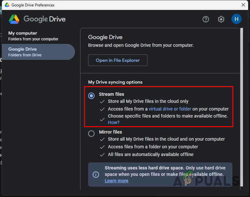Viewport: 250px width, 197px height.
Task: Select the Stream files radio button
Action: [91, 95]
